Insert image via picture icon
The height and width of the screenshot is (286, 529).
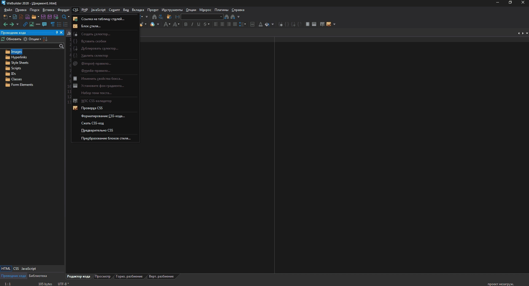click(x=32, y=24)
